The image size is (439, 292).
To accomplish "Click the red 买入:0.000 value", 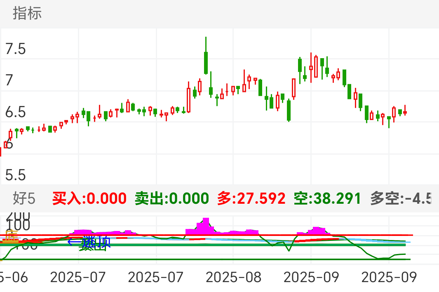I will [x=89, y=199].
